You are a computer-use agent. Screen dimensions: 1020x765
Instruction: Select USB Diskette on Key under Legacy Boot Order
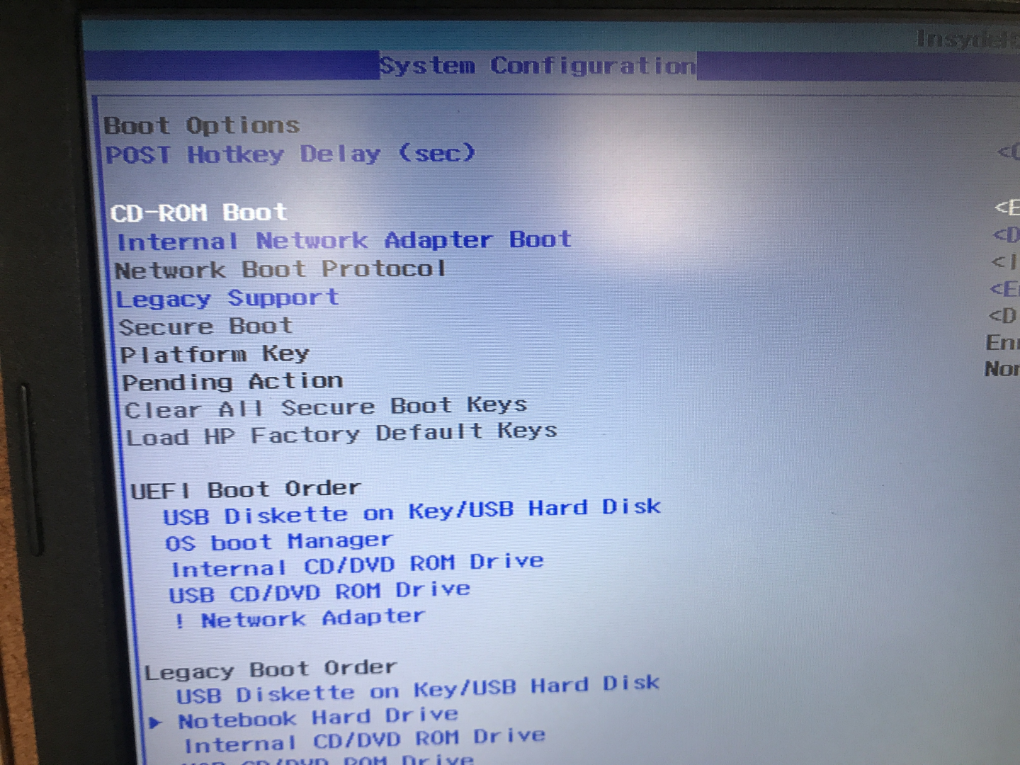click(419, 688)
